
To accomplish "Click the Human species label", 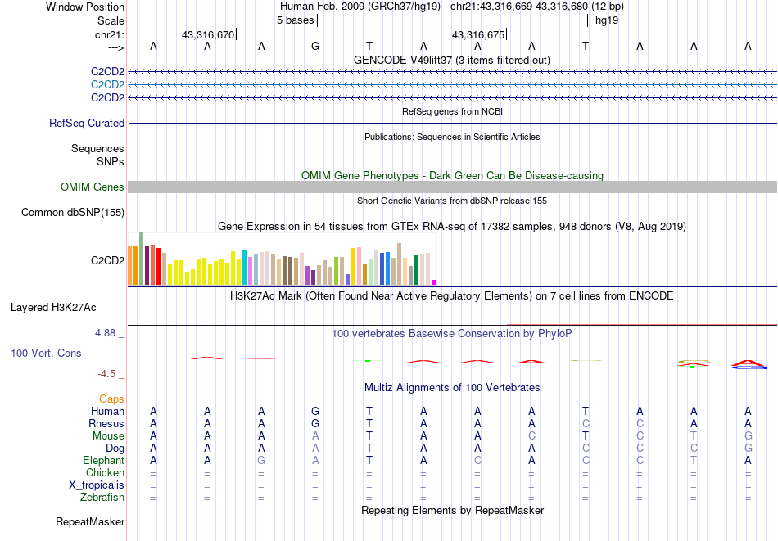I will pyautogui.click(x=107, y=411).
